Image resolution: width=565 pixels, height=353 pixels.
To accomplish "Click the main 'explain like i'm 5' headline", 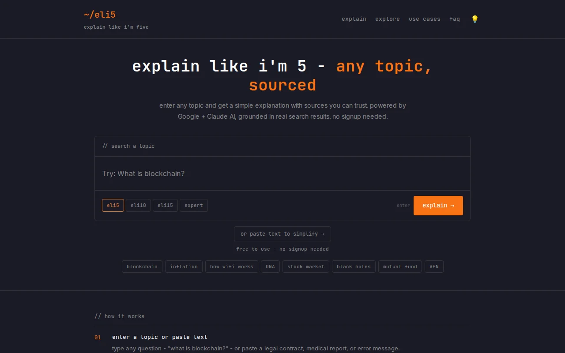I will pos(282,75).
